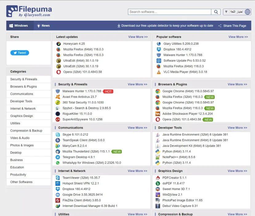The height and width of the screenshot is (216, 255).
Task: Click the Dropbox icon in Popular software
Action: pos(159,49)
